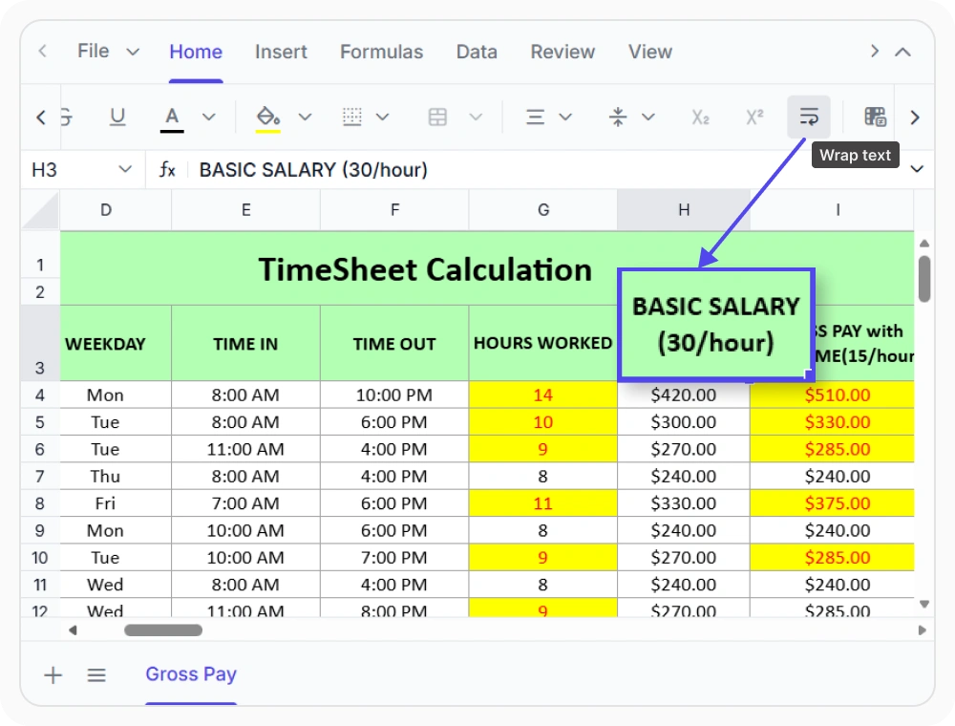This screenshot has height=726, width=955.
Task: Click the horizontal alignment icon
Action: pos(535,117)
